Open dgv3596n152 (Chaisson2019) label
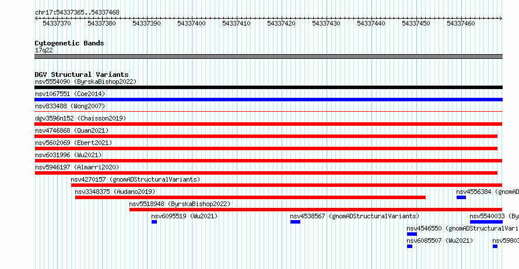This screenshot has width=519, height=269. 80,118
